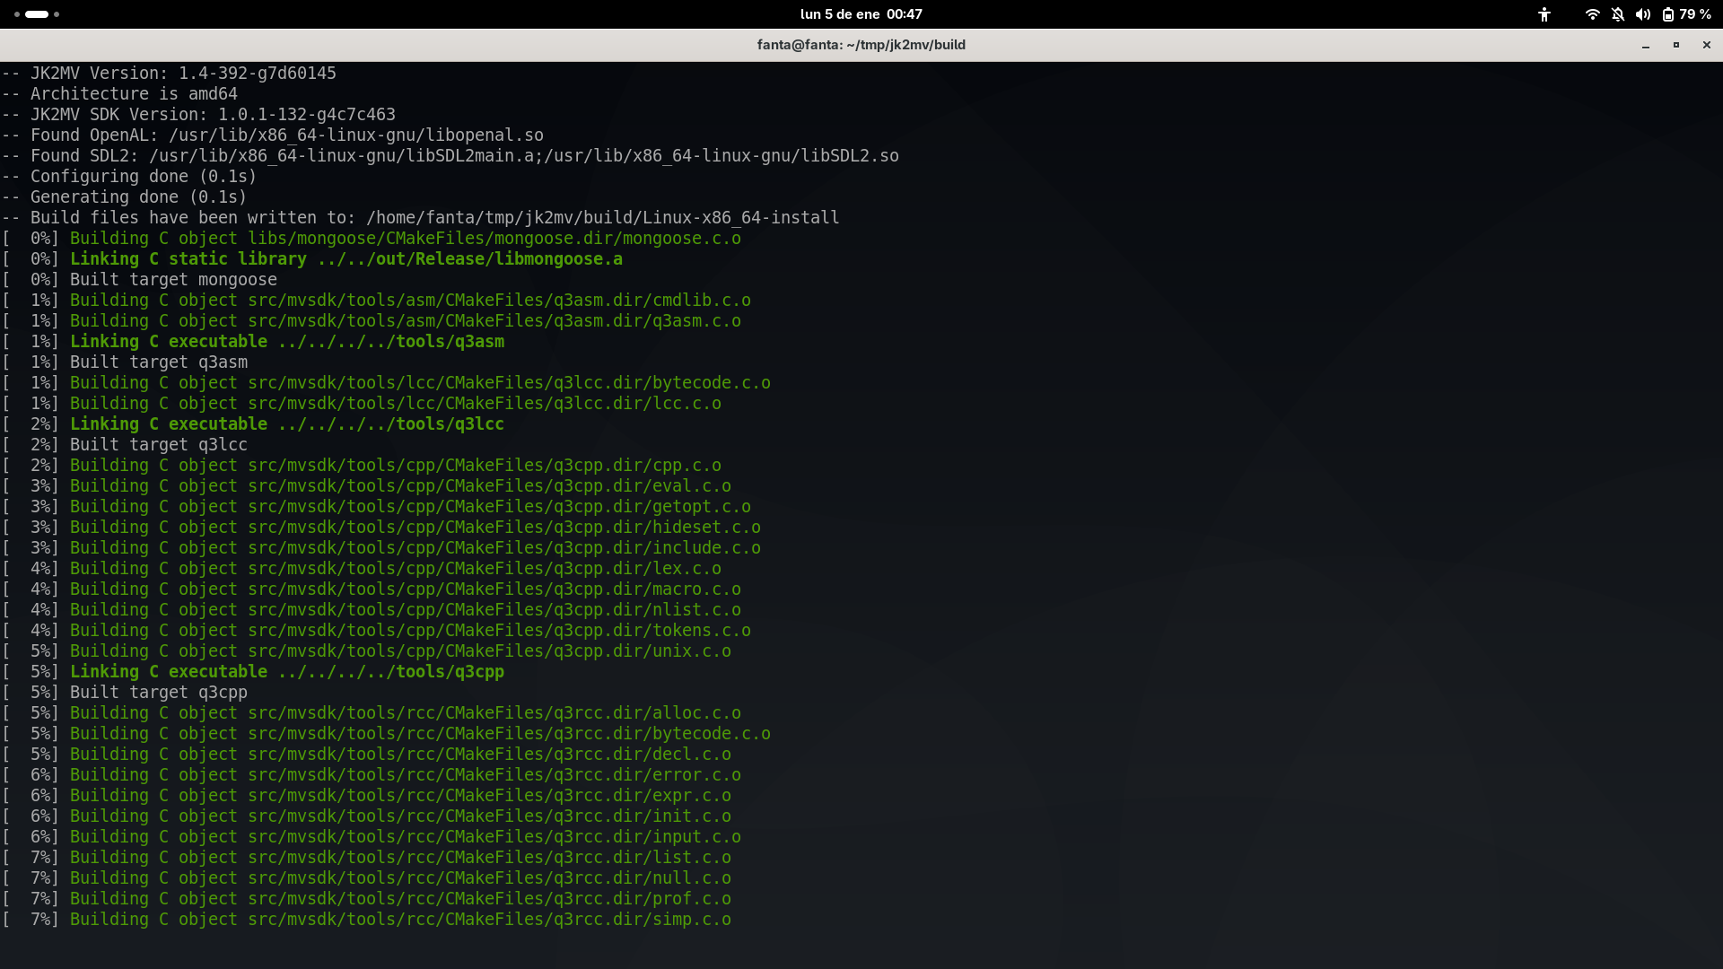Click the terminal title fanta@fanta: ~/tmp/jk2mv/build
The image size is (1723, 969).
[861, 45]
